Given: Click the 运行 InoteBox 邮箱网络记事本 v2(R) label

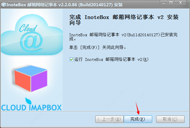Looking at the screenshot, I should point(111,59).
